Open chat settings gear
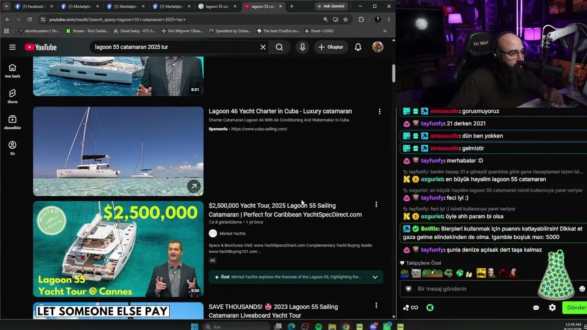The image size is (587, 330). 552,308
